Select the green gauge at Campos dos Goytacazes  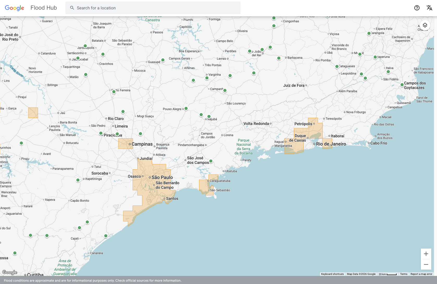point(402,85)
